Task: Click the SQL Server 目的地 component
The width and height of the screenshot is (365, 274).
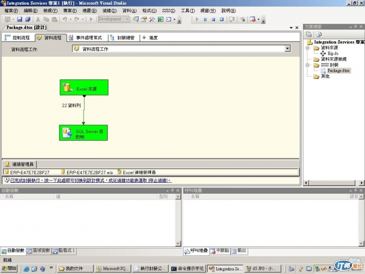Action: click(x=83, y=132)
